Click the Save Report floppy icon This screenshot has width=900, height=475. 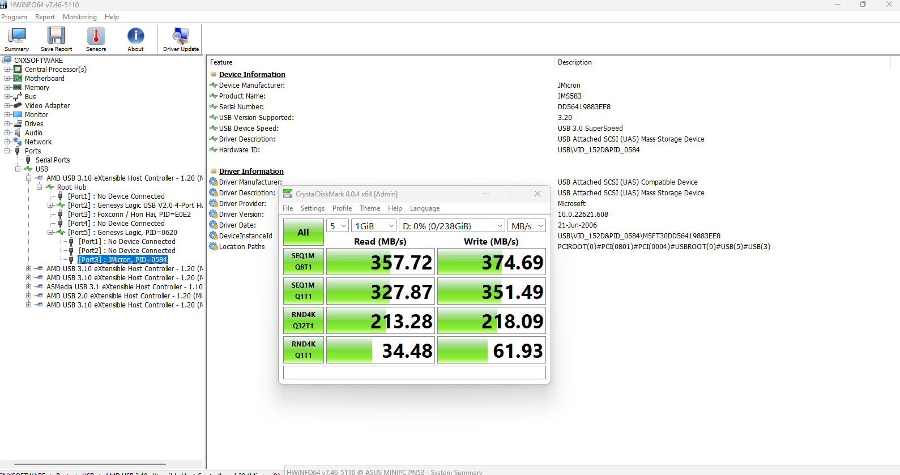(56, 39)
